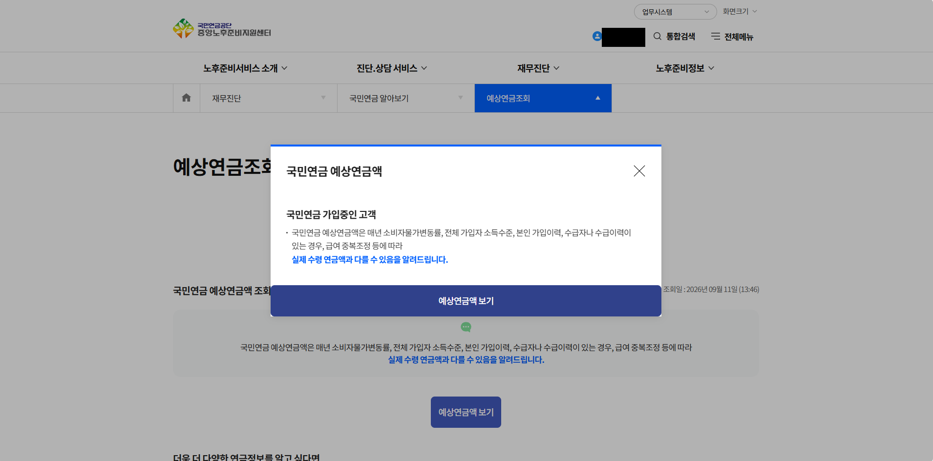Click the 중앙노후준비지원센터 logo

coord(222,29)
